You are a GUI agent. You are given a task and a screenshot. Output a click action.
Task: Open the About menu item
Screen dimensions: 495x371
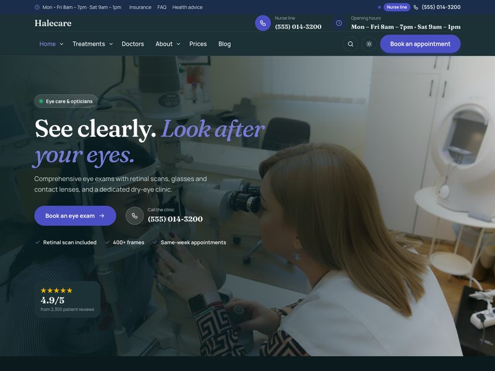[x=164, y=44]
